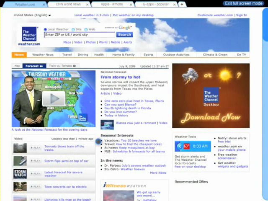Switch to the CNN world news tab

pos(68,4)
